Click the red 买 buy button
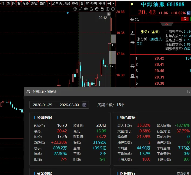The width and height of the screenshot is (191, 175). tap(185, 19)
